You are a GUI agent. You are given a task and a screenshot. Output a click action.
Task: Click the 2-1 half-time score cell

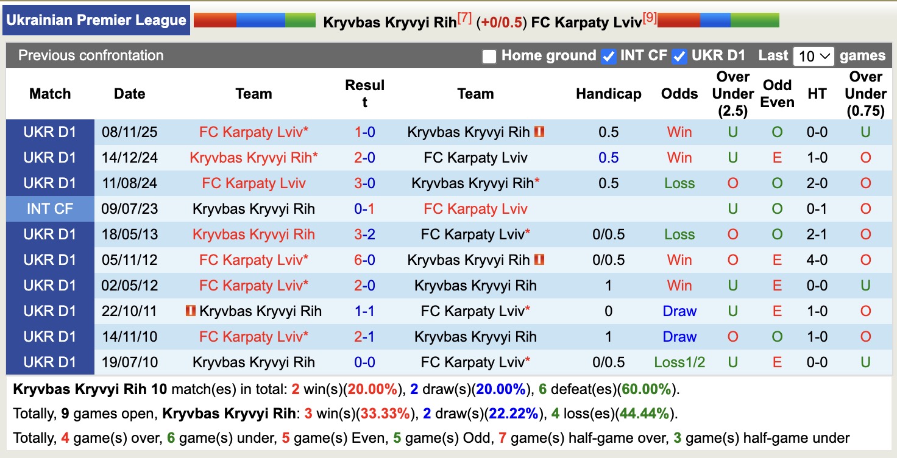point(817,234)
